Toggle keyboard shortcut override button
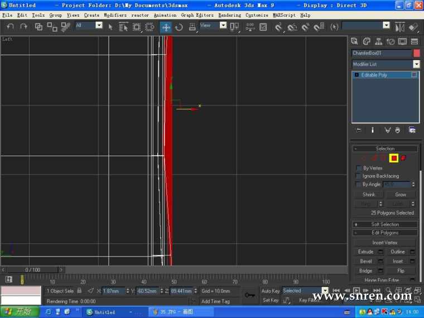 [263, 27]
